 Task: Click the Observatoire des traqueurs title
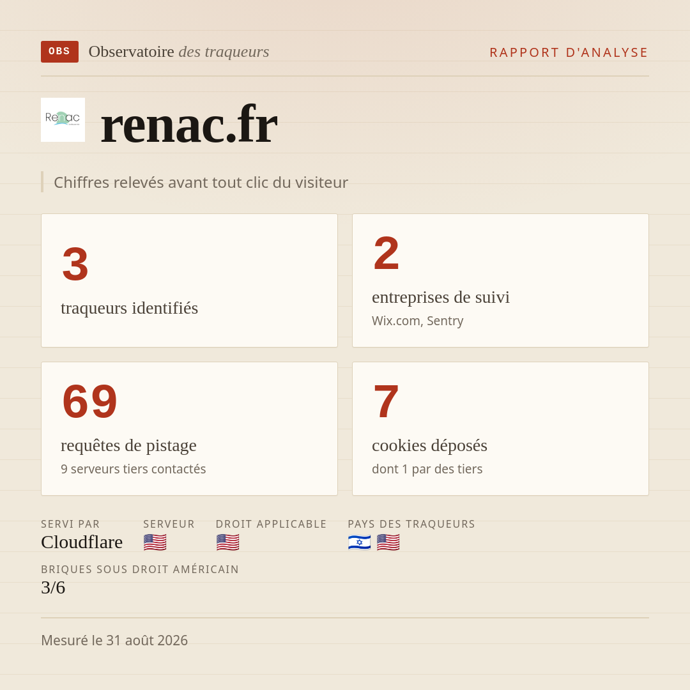point(179,52)
